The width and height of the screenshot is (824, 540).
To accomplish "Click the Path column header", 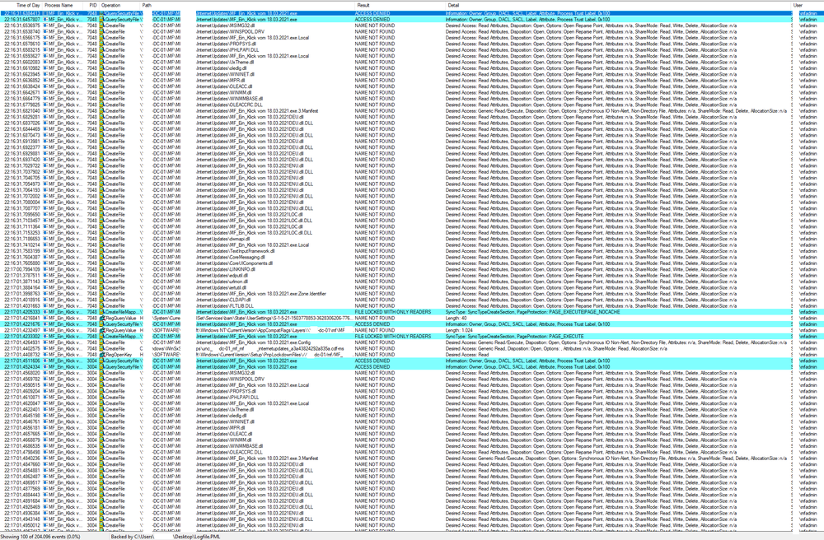I will (x=147, y=5).
